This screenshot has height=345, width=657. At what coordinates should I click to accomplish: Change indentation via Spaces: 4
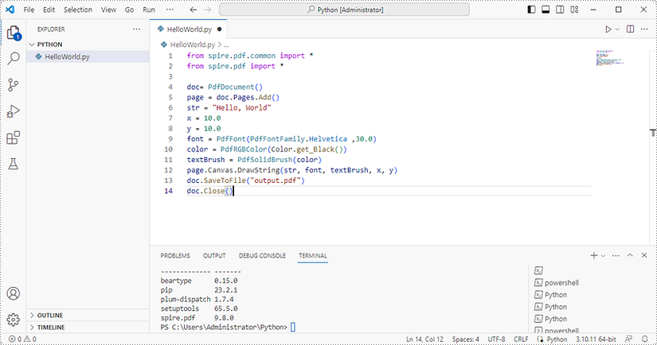[466, 339]
